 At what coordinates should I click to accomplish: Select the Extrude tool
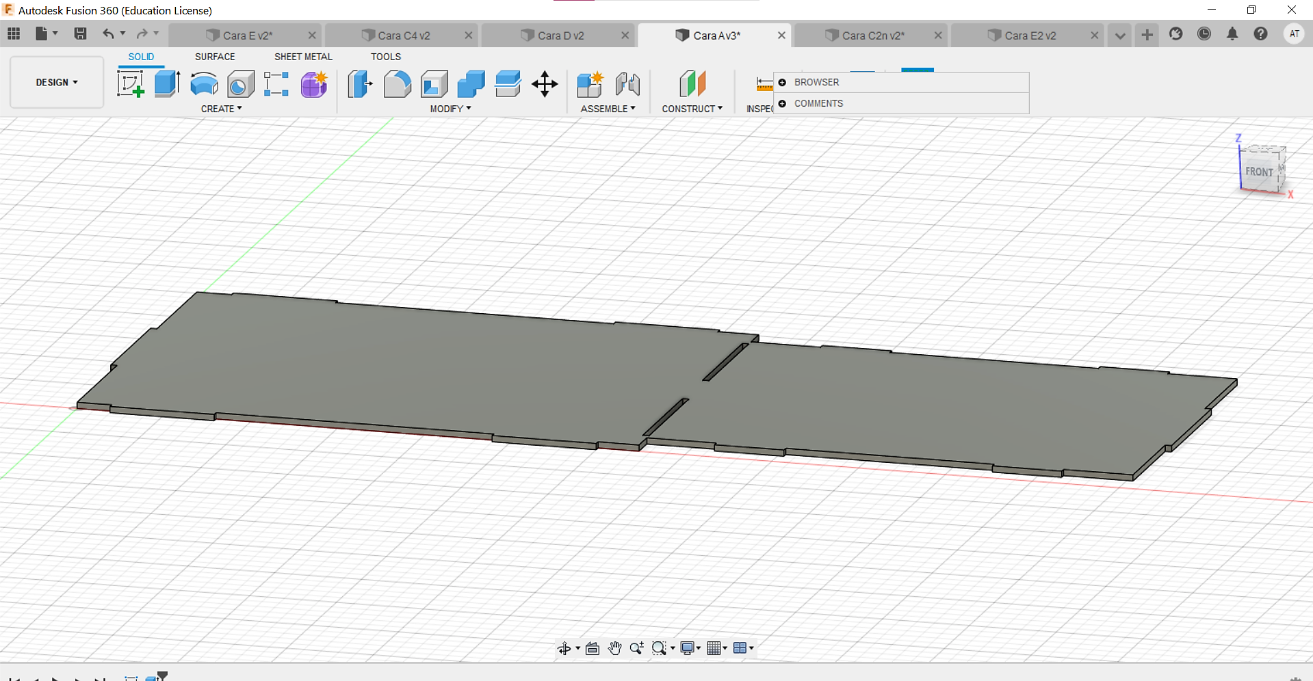(x=167, y=84)
